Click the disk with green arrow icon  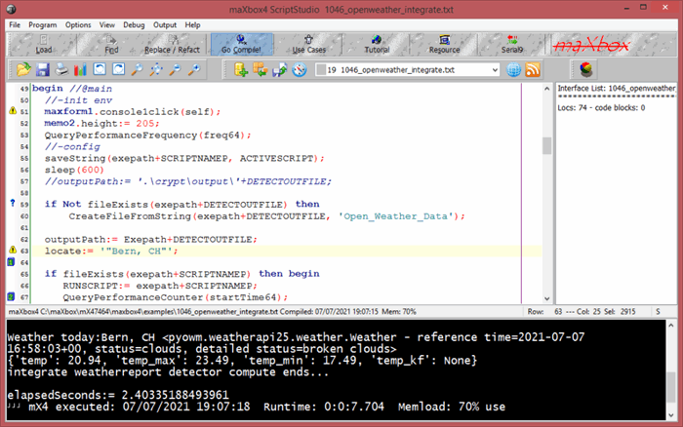[279, 69]
